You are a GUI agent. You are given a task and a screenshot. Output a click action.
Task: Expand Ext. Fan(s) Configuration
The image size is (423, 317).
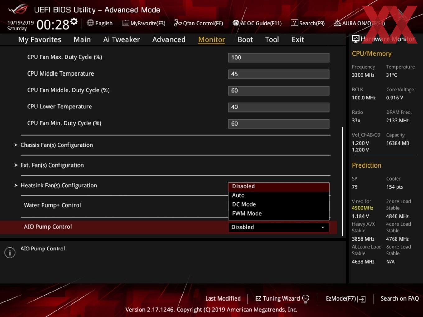(x=52, y=165)
